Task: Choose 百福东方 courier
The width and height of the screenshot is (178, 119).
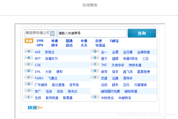Action: [x=51, y=59]
